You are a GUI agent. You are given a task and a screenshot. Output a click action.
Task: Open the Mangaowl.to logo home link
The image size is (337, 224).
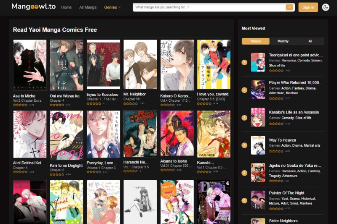pyautogui.click(x=34, y=7)
